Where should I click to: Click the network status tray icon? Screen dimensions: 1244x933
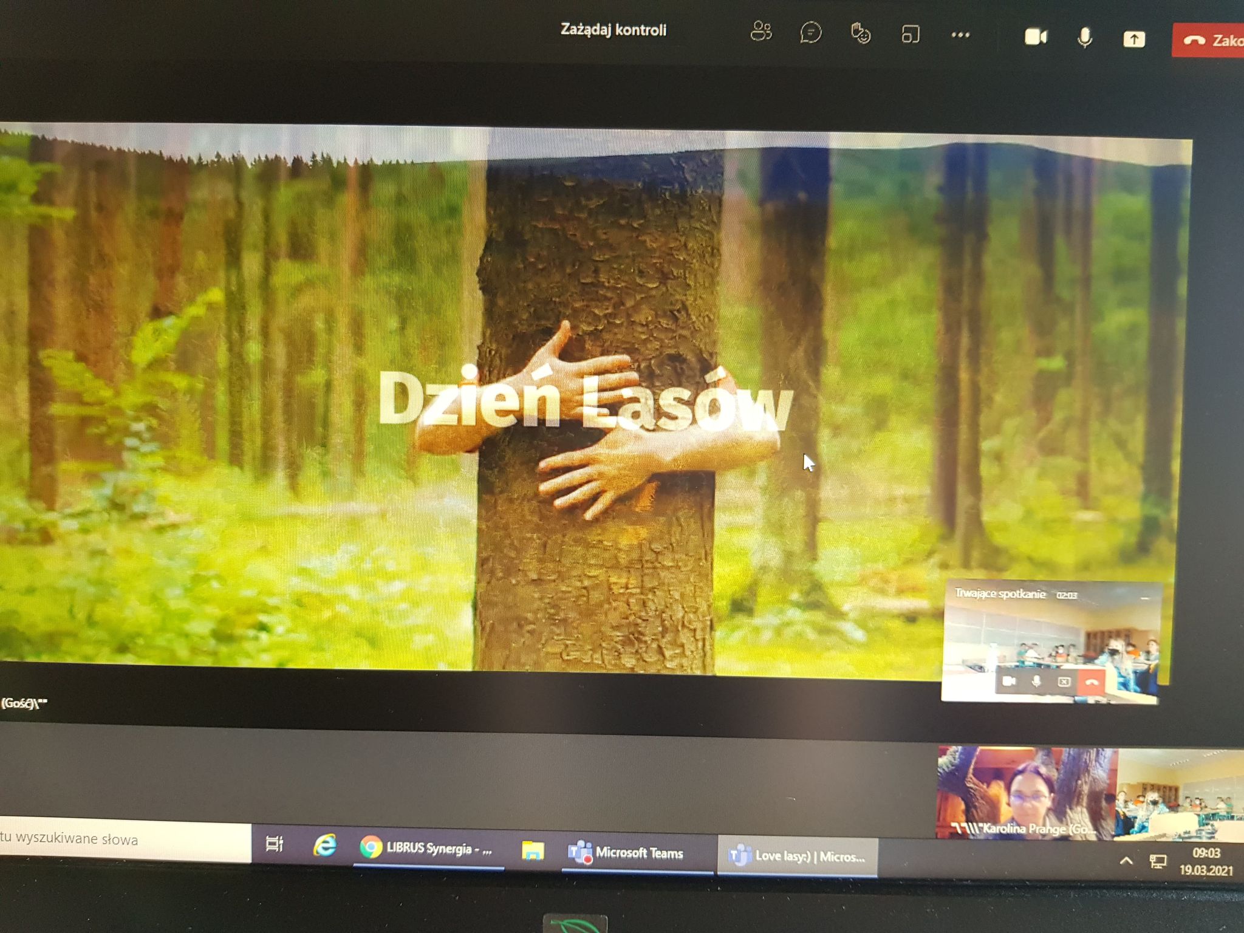1158,861
